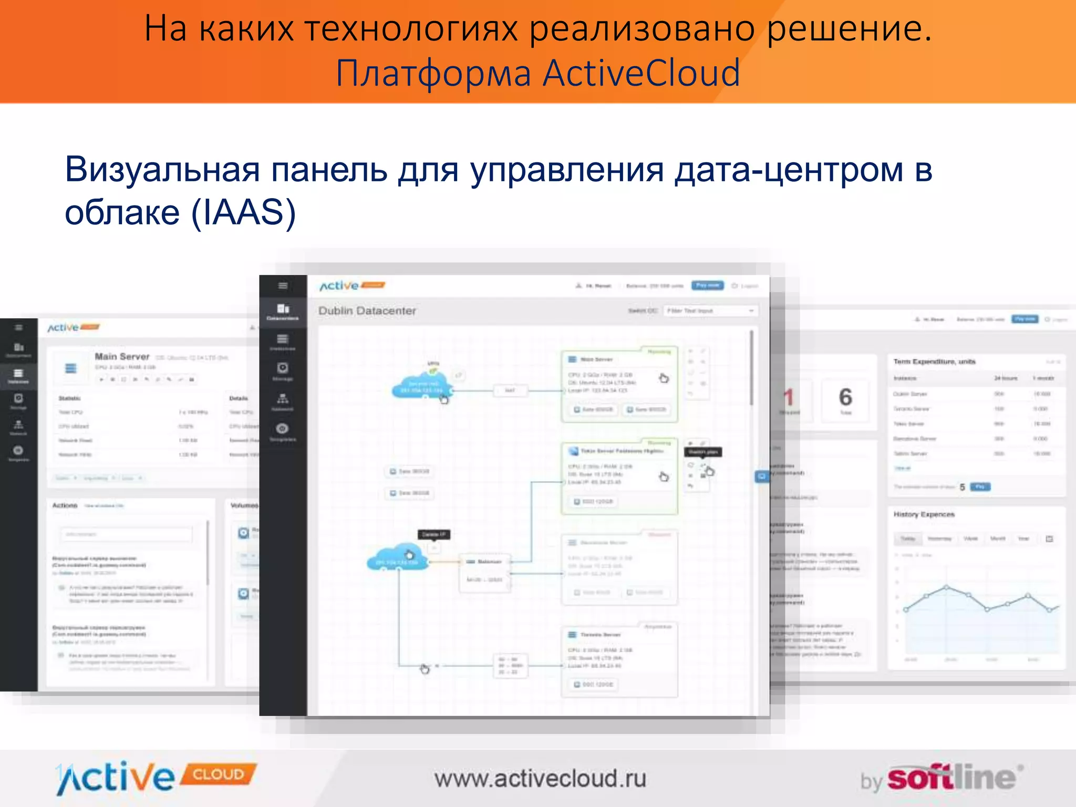The height and width of the screenshot is (807, 1076).
Task: Open hamburger menu in left Main Server window
Action: (18, 328)
